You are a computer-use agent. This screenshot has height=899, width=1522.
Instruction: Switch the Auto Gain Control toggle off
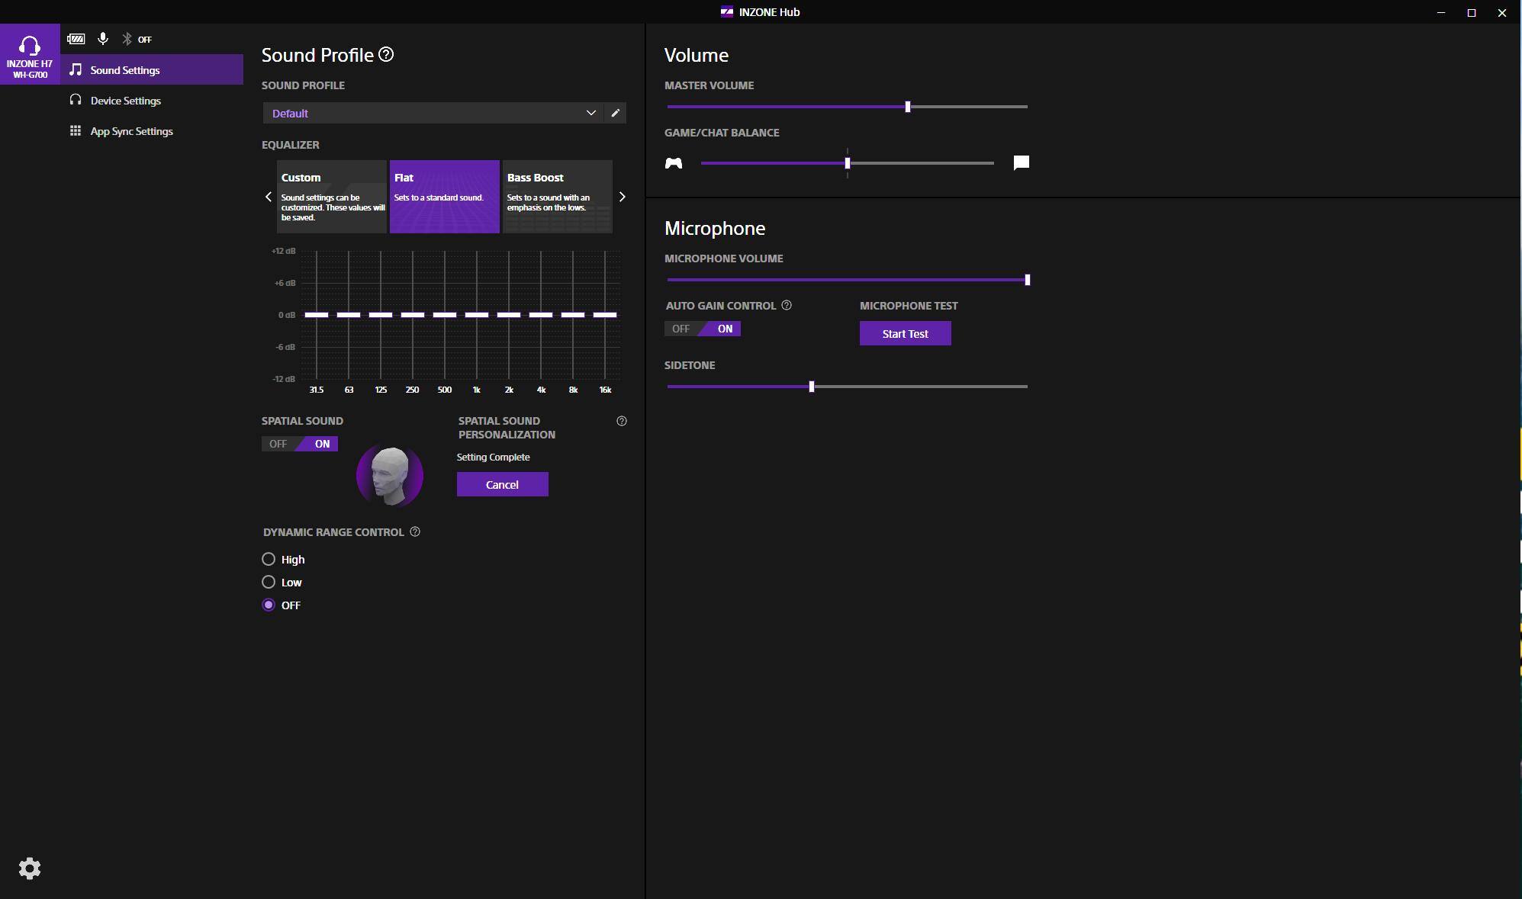(681, 329)
